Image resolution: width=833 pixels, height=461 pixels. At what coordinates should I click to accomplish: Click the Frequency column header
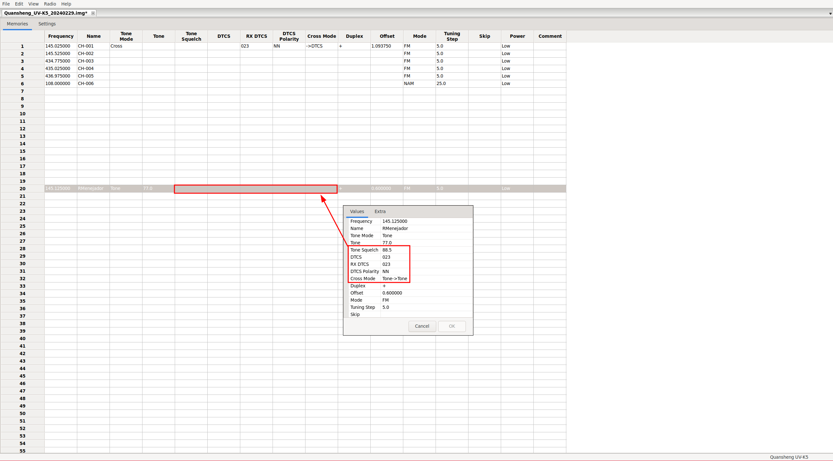[x=61, y=36]
